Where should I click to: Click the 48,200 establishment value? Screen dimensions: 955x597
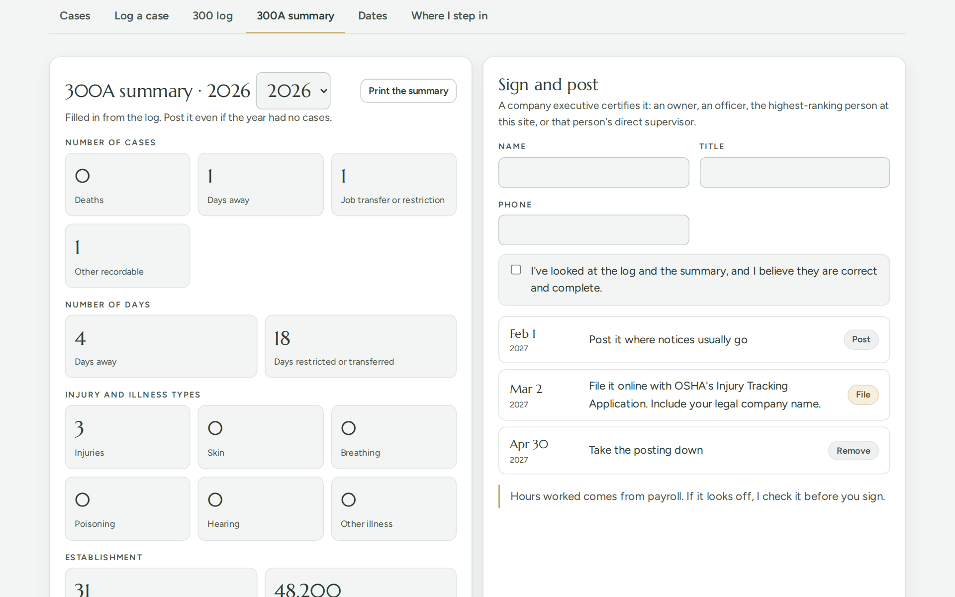click(x=307, y=590)
